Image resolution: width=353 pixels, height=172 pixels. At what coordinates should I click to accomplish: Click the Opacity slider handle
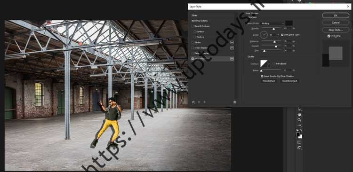tap(274, 29)
